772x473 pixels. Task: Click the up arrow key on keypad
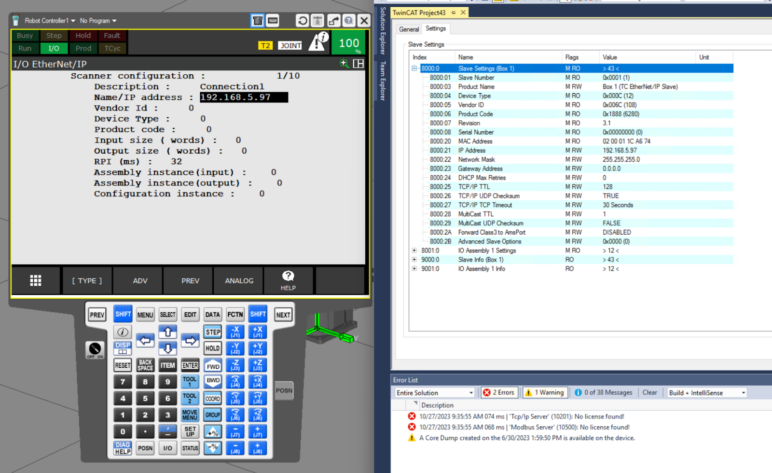168,332
